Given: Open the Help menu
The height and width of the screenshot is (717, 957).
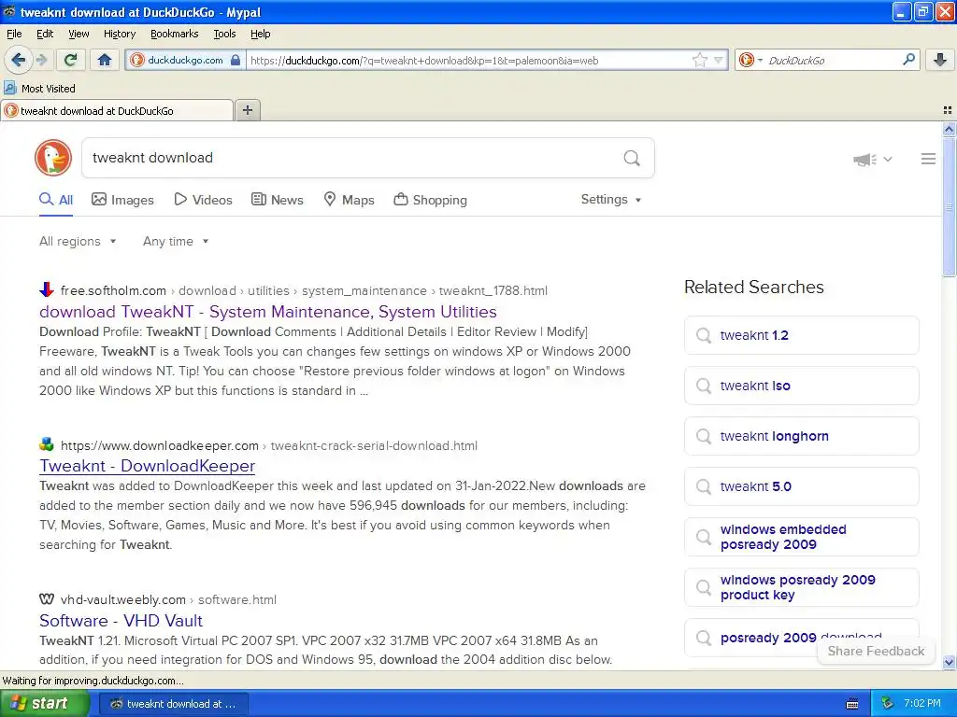Looking at the screenshot, I should tap(261, 34).
